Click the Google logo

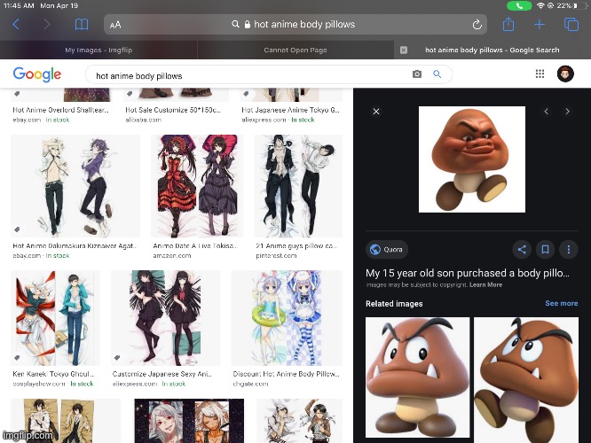click(37, 74)
